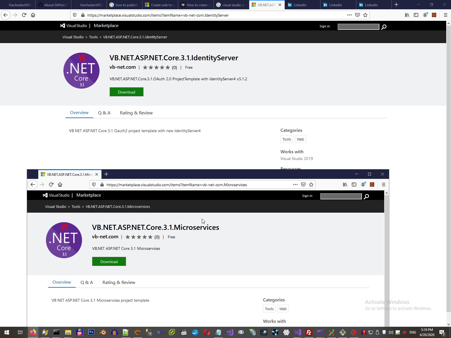Open Q & A tab on the Microservices page
This screenshot has height=338, width=451.
(87, 283)
